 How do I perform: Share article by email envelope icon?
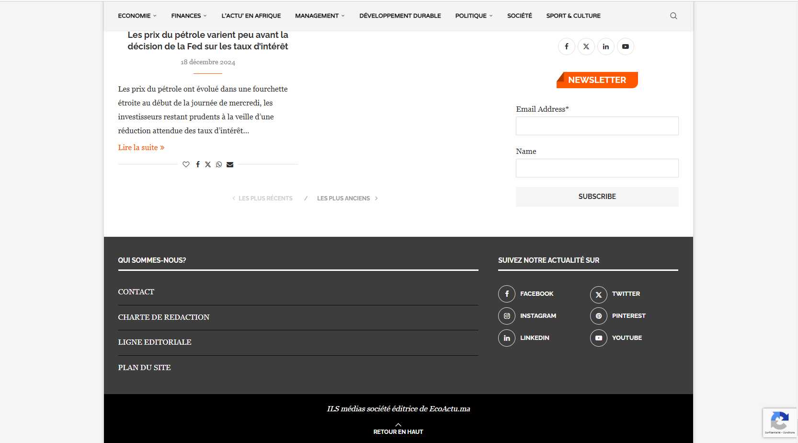point(230,164)
